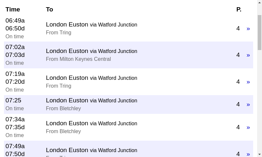Open details arrow for 07:35 Bletchley train
The image size is (262, 157).
248,128
